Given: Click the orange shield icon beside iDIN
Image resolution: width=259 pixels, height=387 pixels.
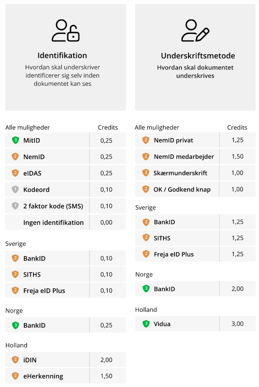Looking at the screenshot, I should point(15,360).
